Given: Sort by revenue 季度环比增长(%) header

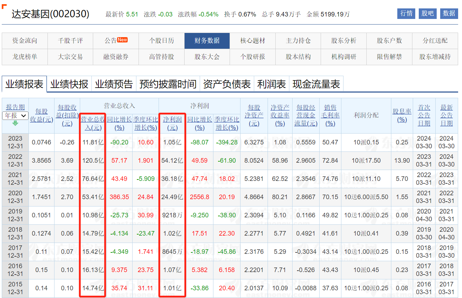Looking at the screenshot, I should 146,123.
